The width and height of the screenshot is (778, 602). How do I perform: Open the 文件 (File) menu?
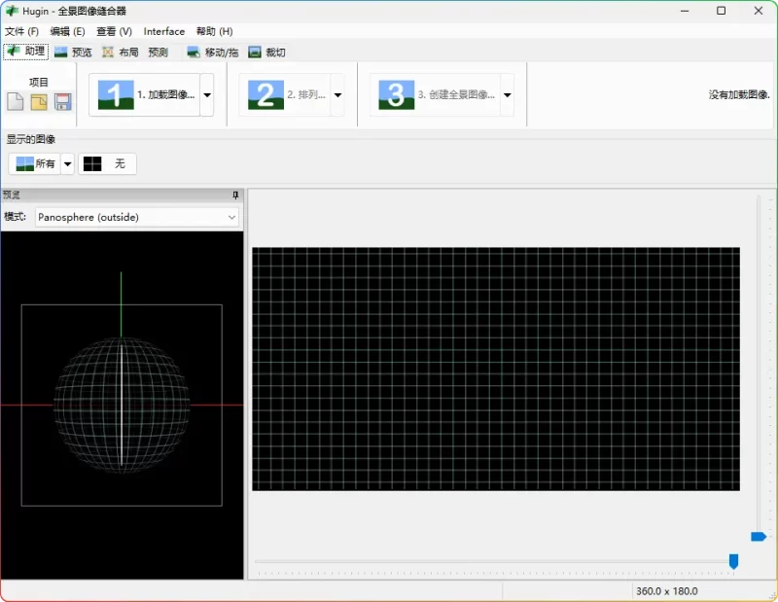(19, 31)
